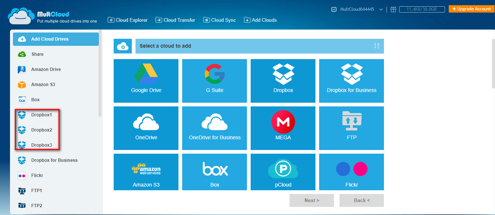Click the 11.4KB/30.0GB storage usage bar
The height and width of the screenshot is (215, 495).
[x=422, y=9]
